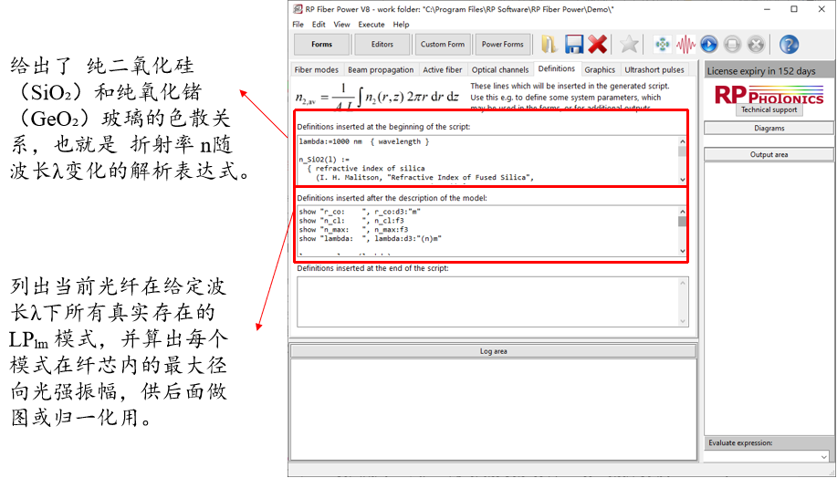This screenshot has height=478, width=837.
Task: Switch to the Fiber modes tab
Action: (317, 70)
